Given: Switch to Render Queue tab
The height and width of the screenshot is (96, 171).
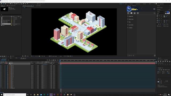Looking at the screenshot, I should coord(4,58).
